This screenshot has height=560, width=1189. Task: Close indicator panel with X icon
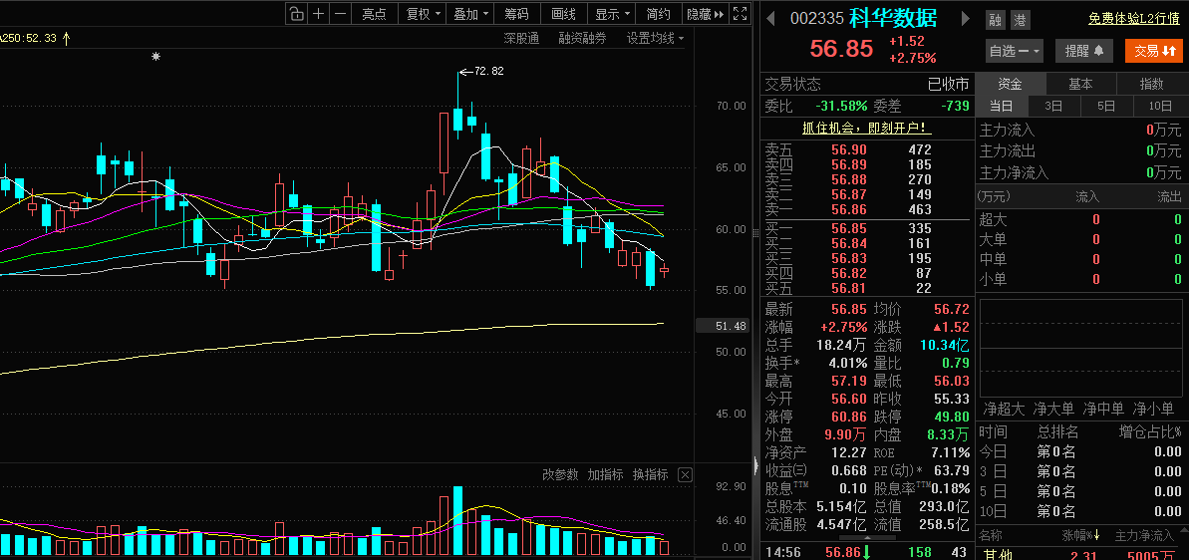[x=685, y=475]
